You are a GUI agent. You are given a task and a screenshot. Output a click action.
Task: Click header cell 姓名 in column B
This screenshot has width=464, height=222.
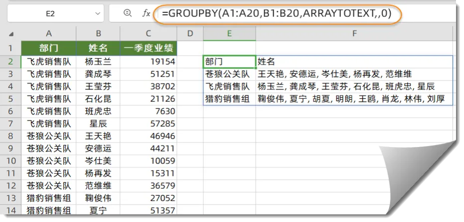coord(98,48)
